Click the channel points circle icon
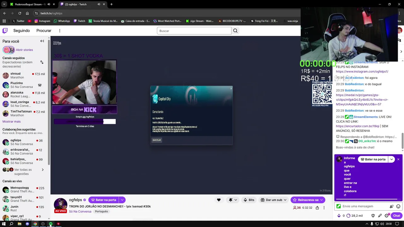 point(348,216)
